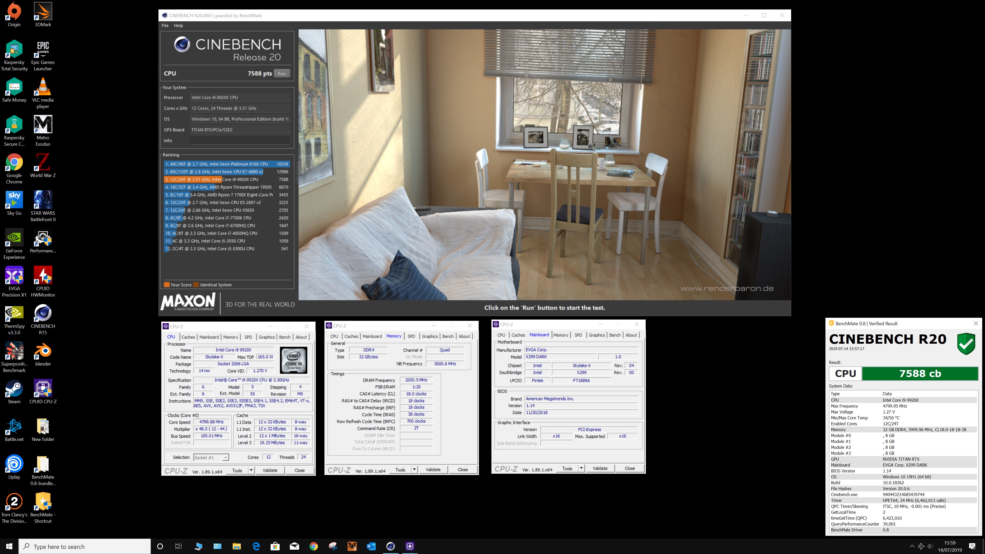Select Google Chrome desktop icon

[14, 169]
